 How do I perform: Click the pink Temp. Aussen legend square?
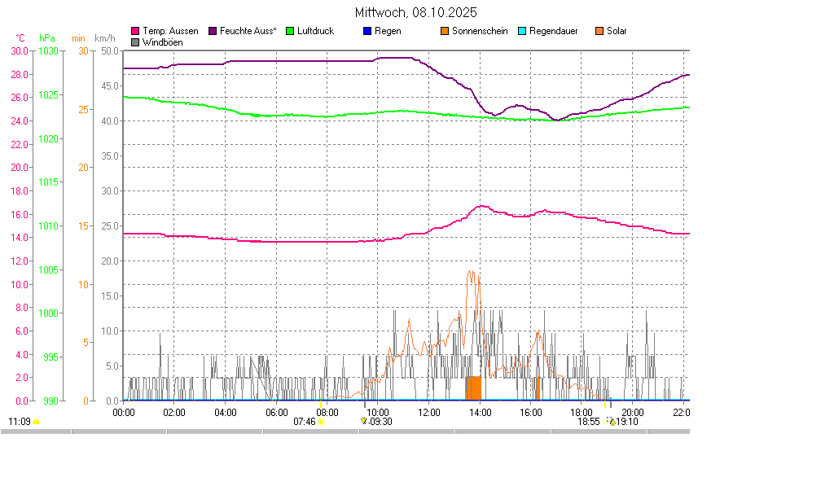click(x=135, y=31)
